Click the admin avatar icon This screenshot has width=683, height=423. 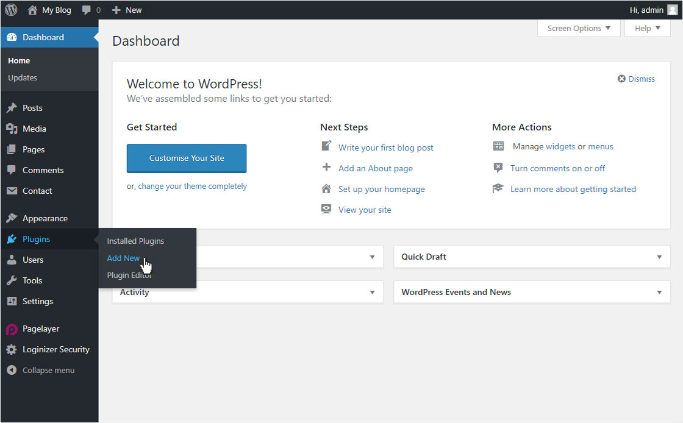673,10
